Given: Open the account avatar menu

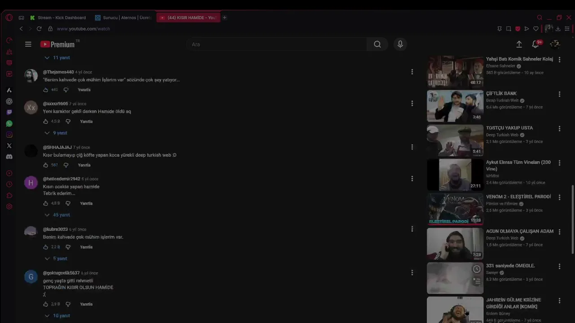Looking at the screenshot, I should tap(555, 44).
